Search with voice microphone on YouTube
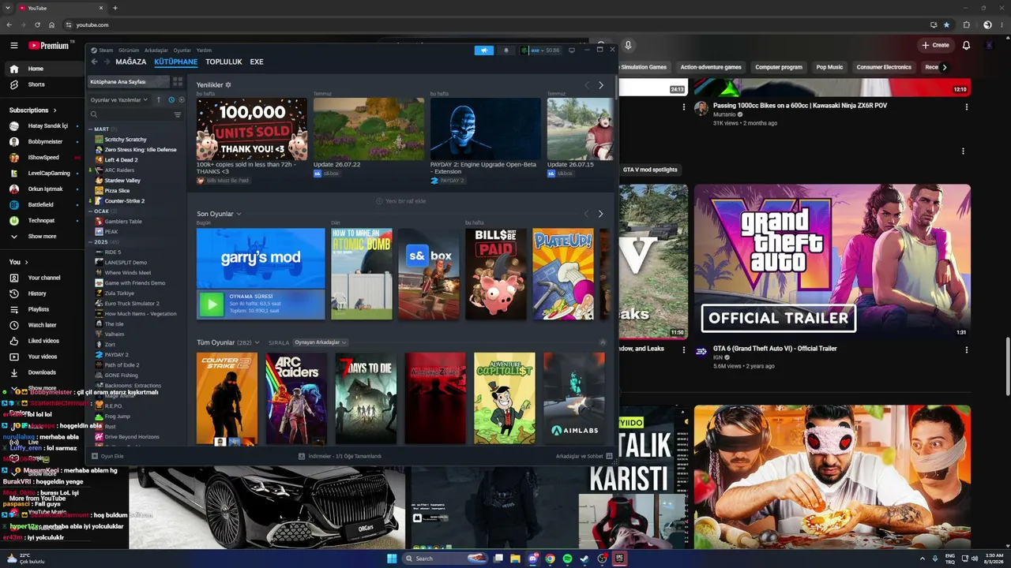The image size is (1011, 568). click(628, 46)
